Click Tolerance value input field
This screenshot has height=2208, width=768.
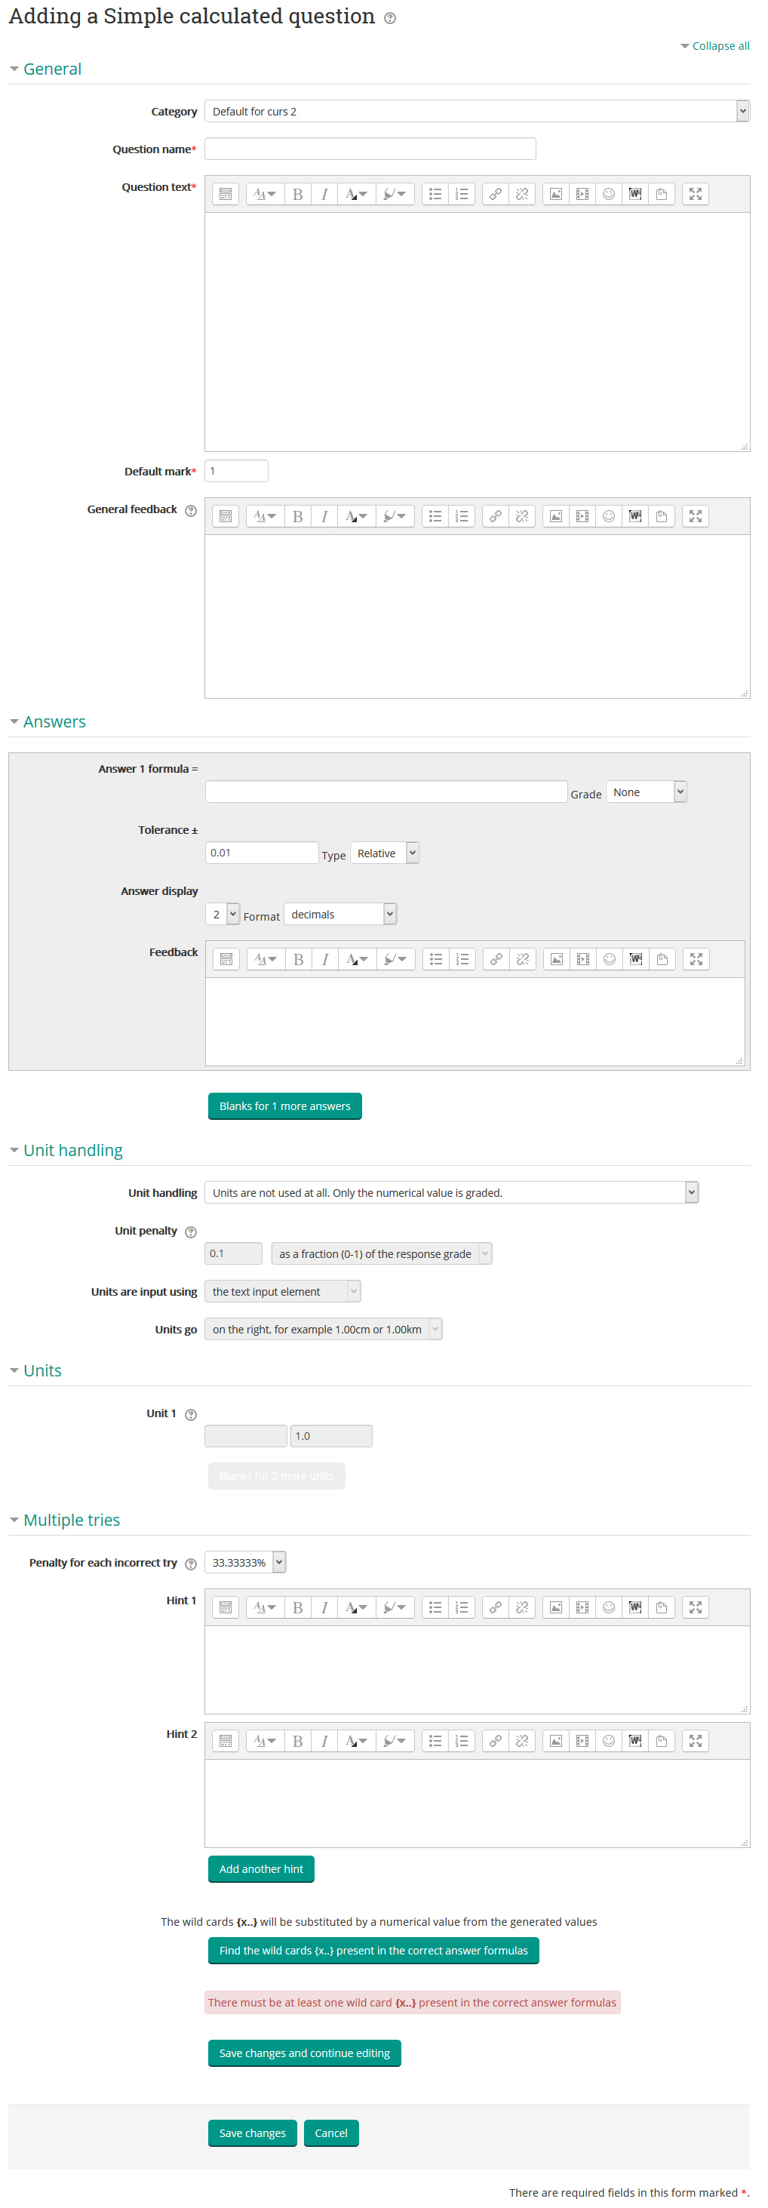point(263,853)
